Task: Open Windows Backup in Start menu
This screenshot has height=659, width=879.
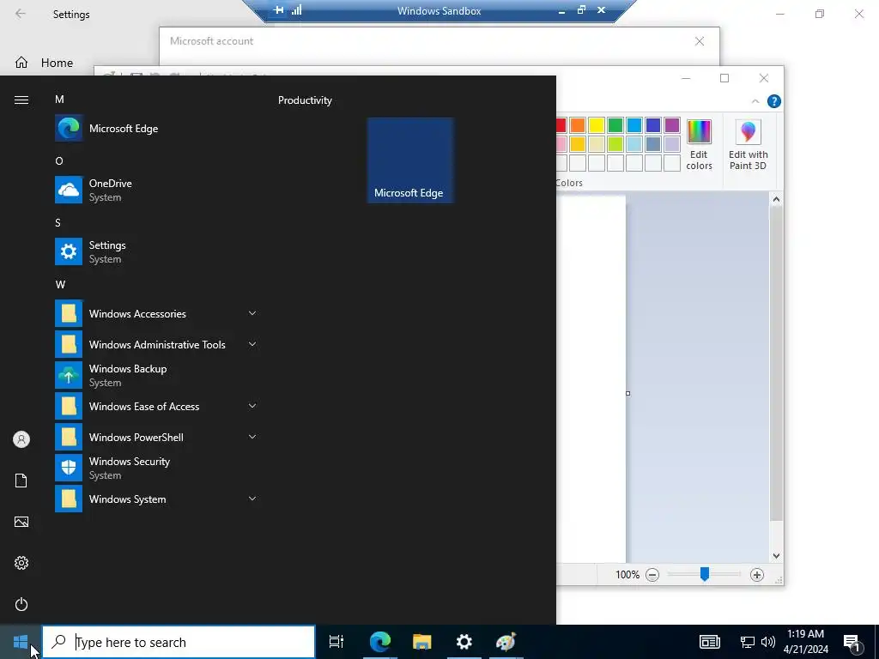Action: 157,376
